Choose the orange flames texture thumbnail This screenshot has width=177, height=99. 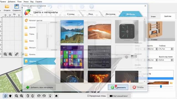click(99, 77)
